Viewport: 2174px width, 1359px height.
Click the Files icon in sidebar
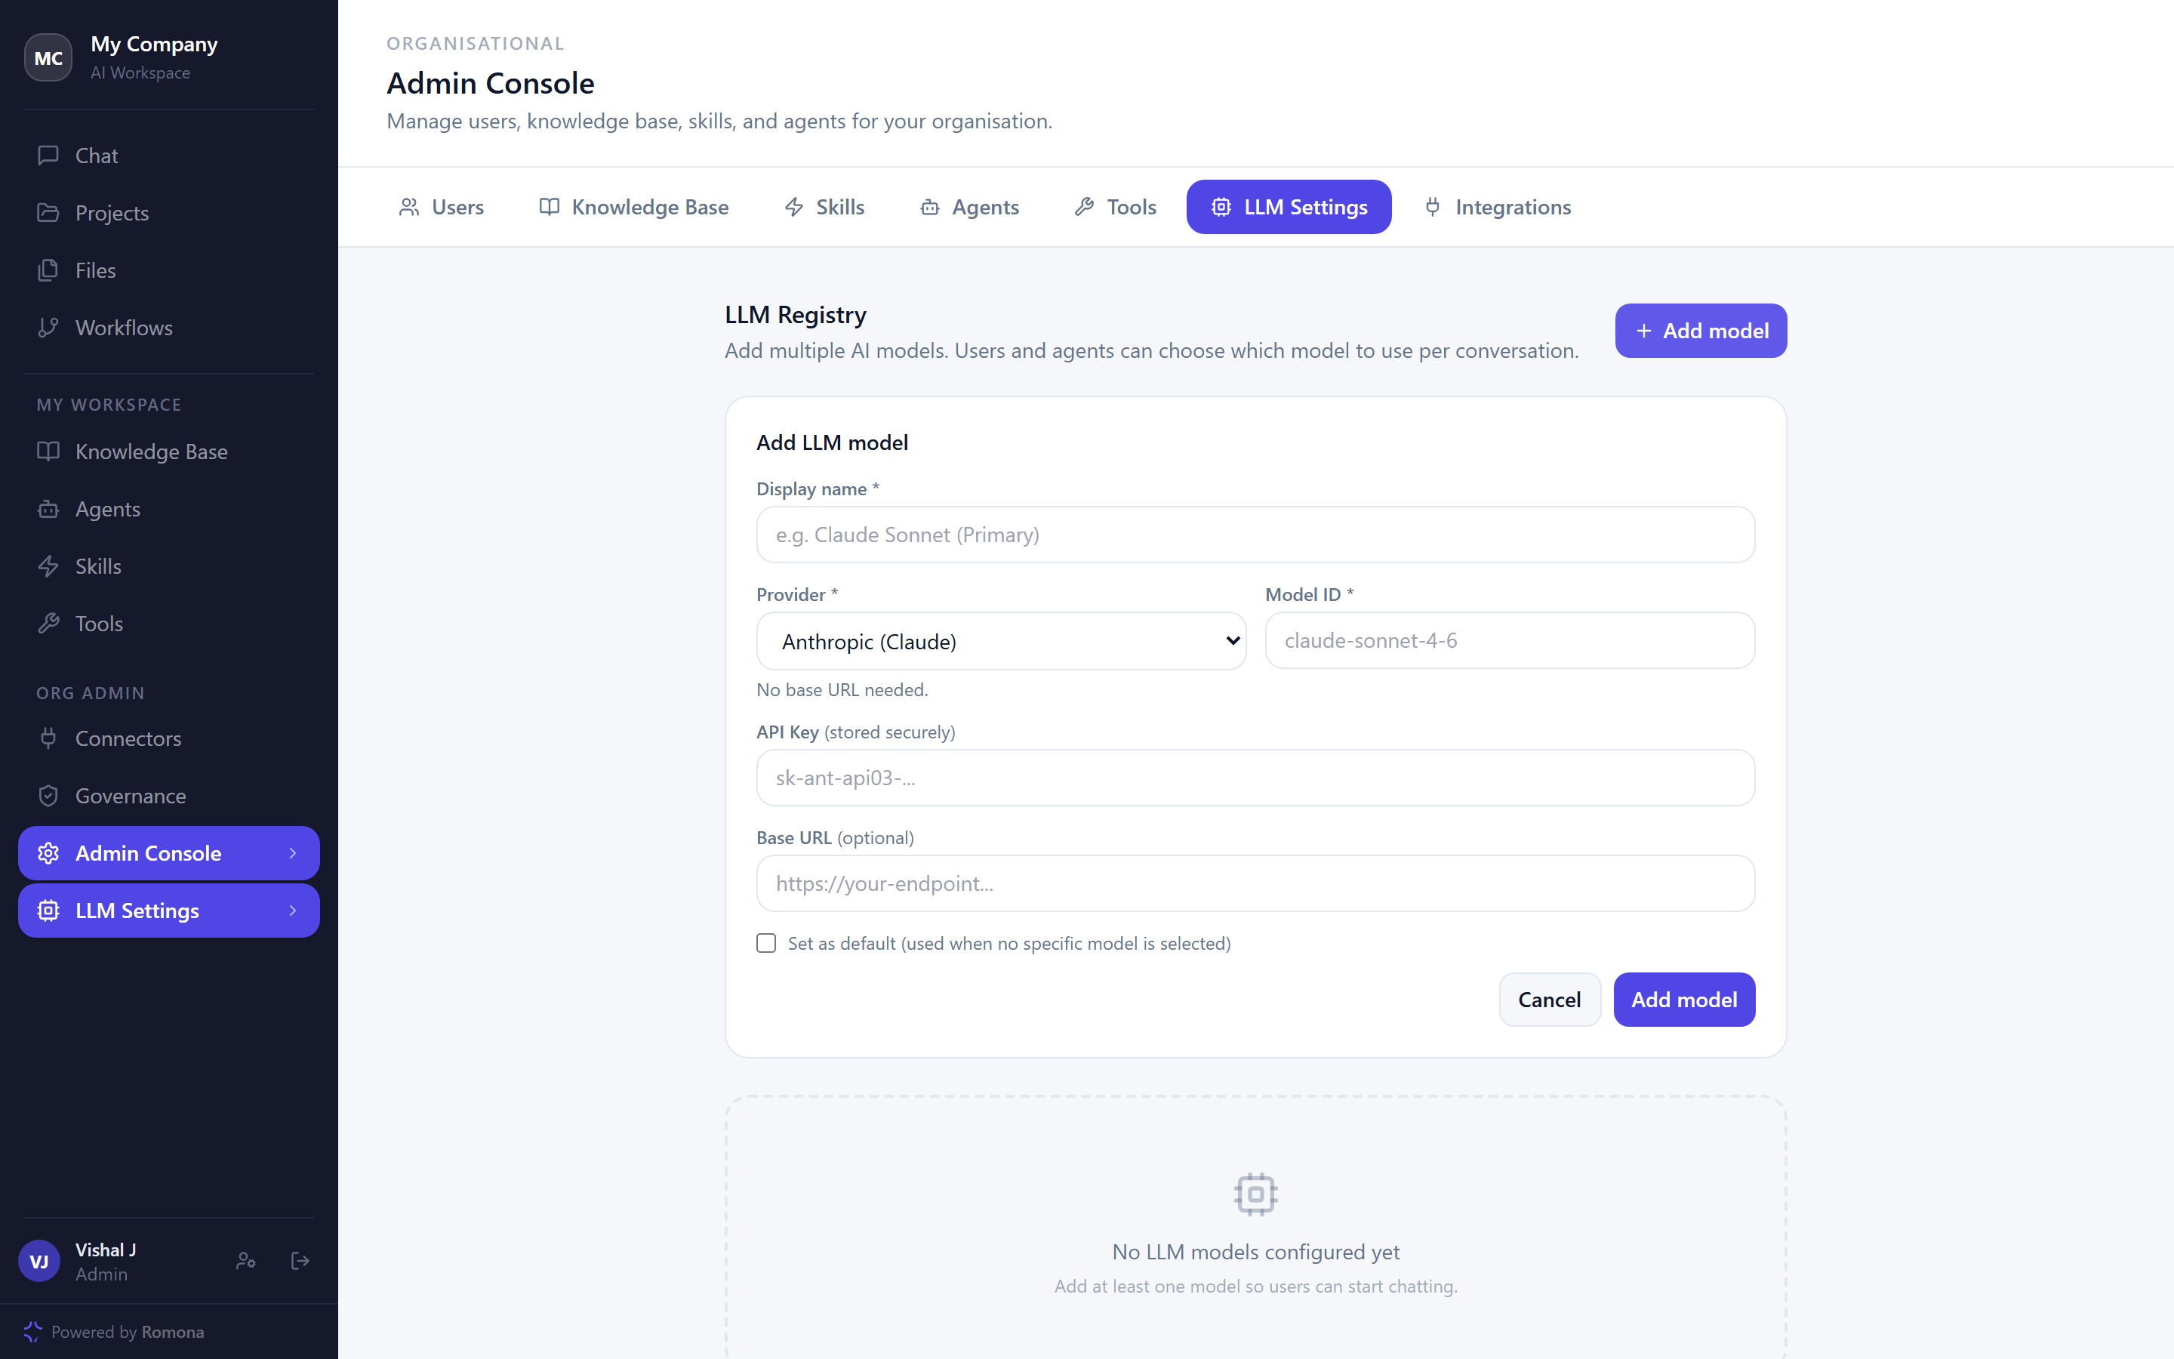coord(48,270)
